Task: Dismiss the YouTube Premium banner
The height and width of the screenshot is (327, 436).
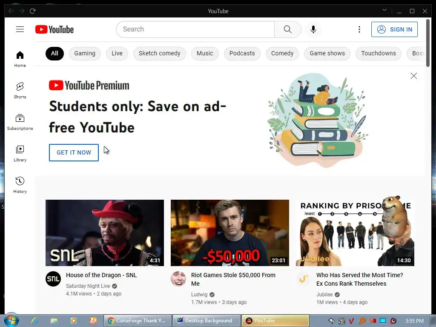Action: (413, 76)
